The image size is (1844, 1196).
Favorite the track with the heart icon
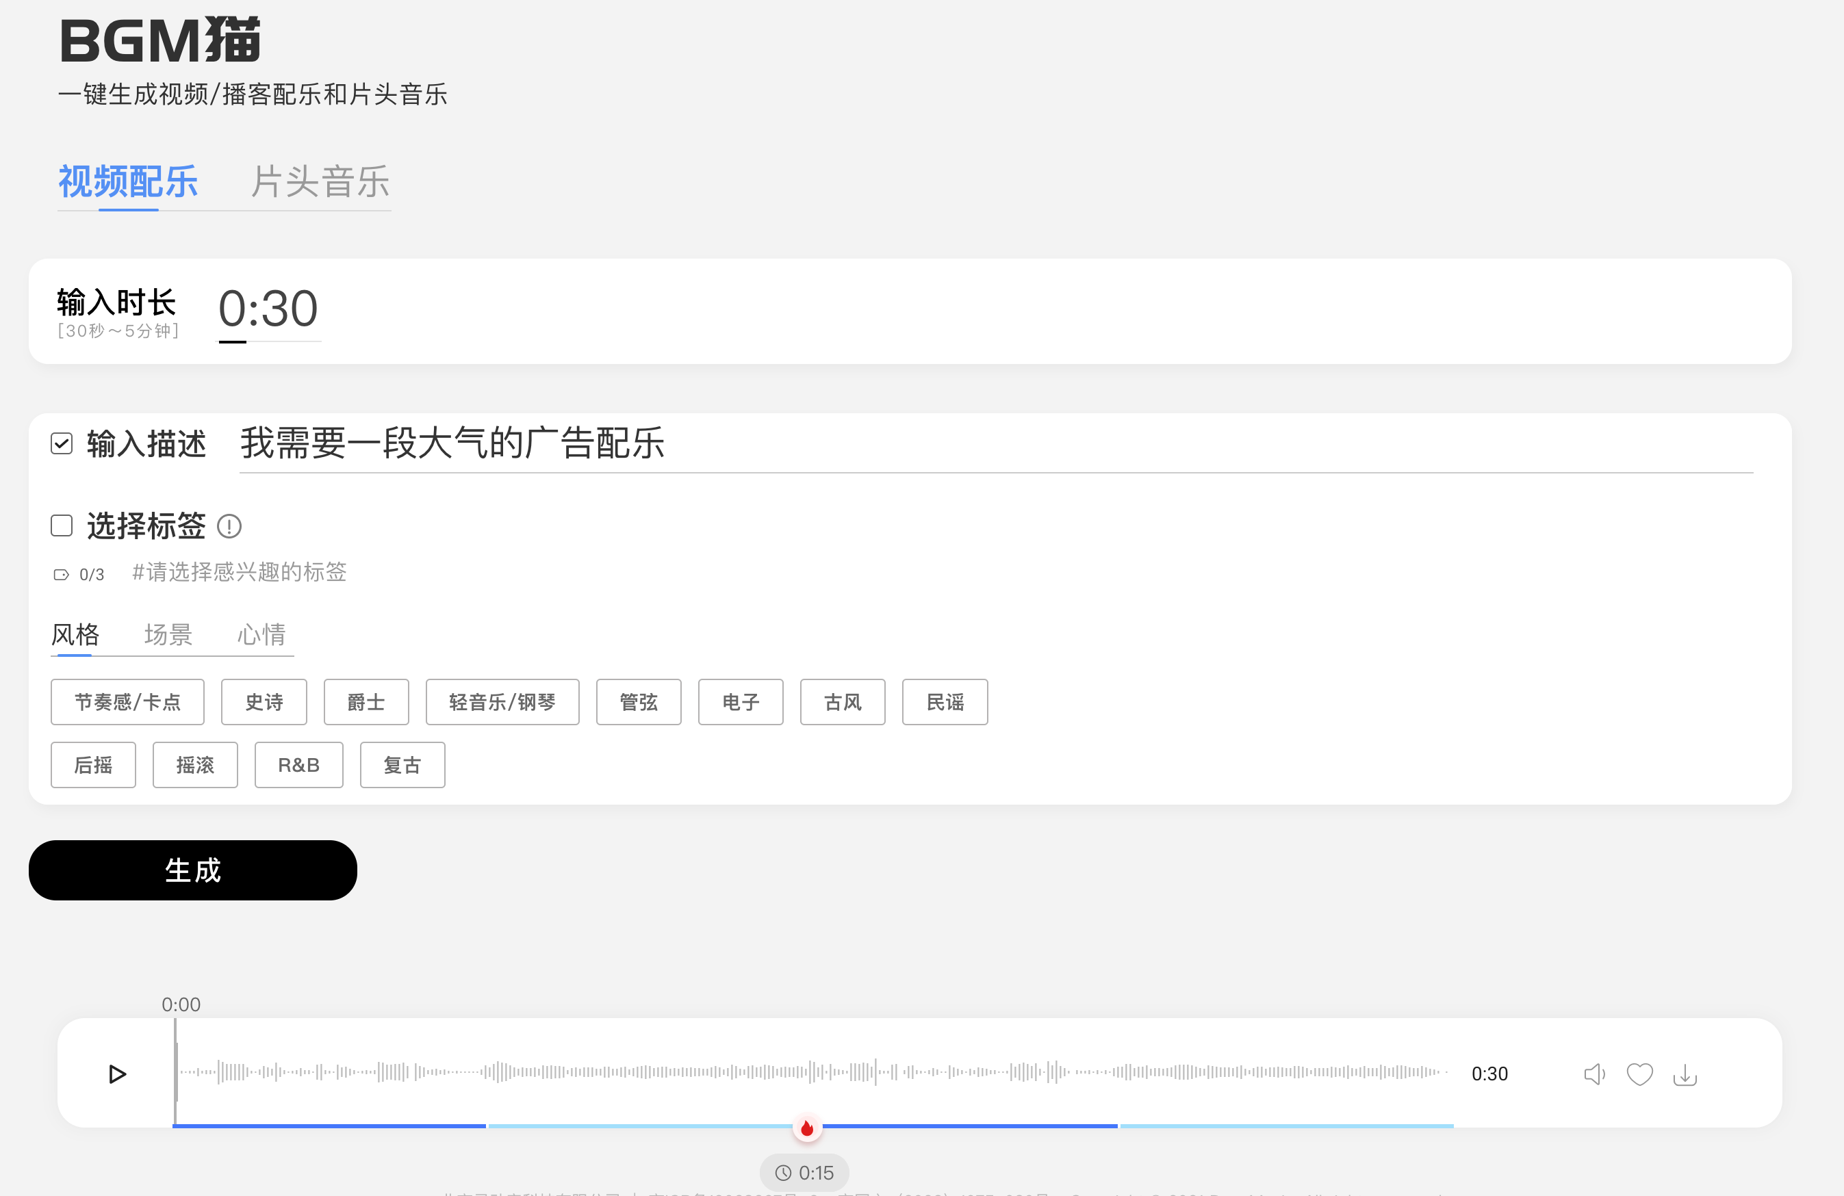point(1639,1074)
